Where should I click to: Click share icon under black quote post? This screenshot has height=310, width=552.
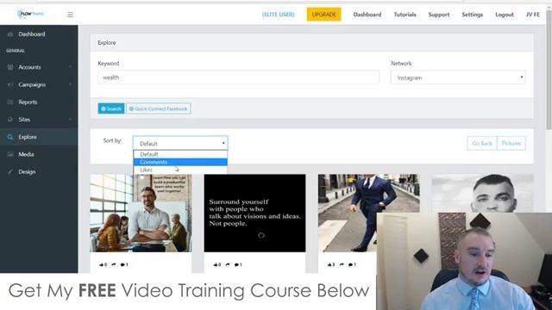tap(228, 264)
